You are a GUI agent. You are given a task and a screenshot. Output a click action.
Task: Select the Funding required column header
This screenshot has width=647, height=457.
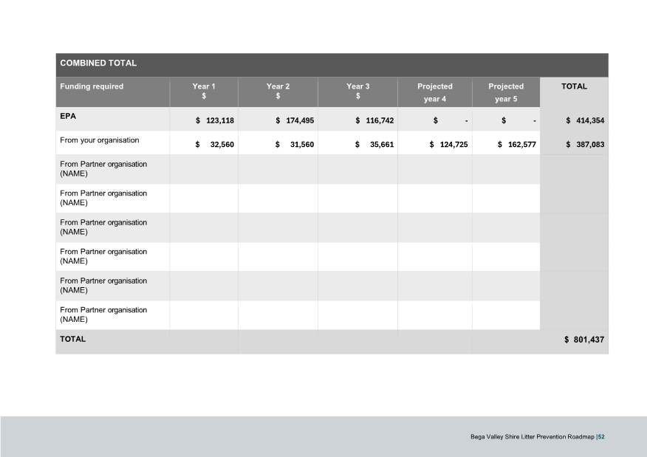pos(92,86)
